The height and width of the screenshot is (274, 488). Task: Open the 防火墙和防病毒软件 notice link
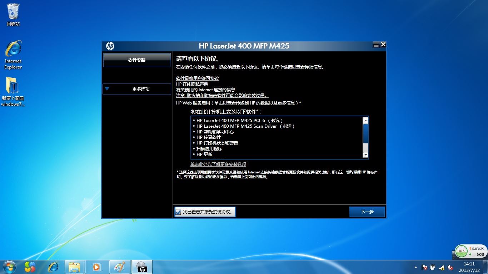pyautogui.click(x=222, y=96)
